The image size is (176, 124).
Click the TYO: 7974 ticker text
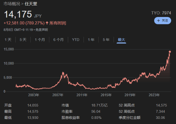coord(161,13)
